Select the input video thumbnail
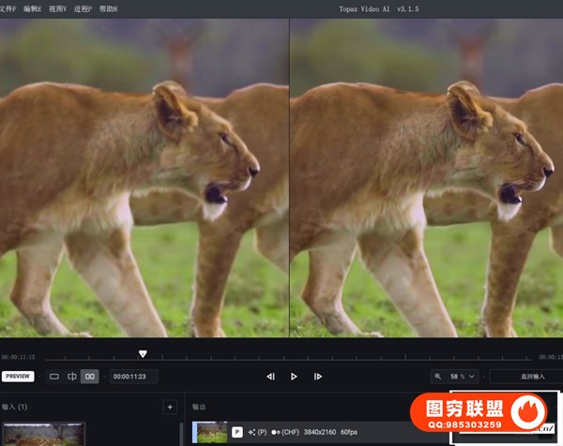The width and height of the screenshot is (563, 446). click(43, 433)
